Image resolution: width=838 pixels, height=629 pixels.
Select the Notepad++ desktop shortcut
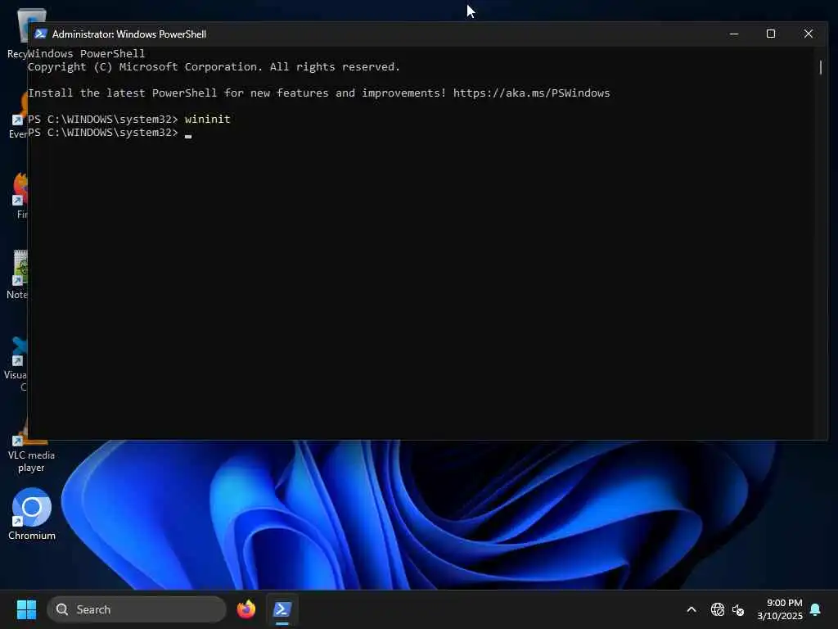click(17, 275)
